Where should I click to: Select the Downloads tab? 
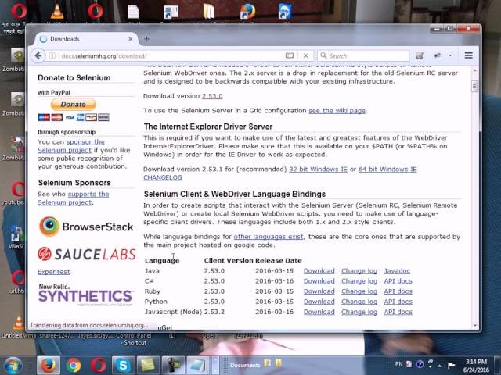point(86,39)
